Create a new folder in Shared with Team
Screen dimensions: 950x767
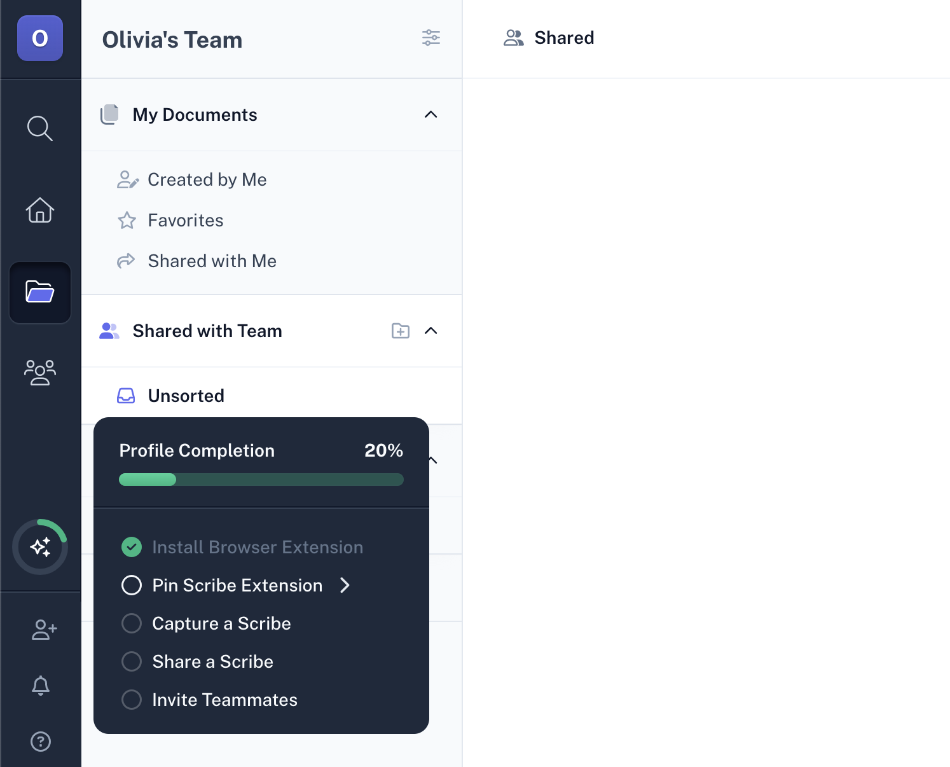click(x=400, y=331)
